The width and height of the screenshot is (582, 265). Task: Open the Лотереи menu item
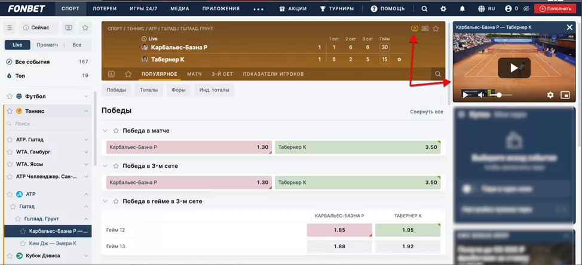[x=105, y=9]
